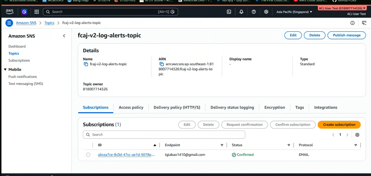Open the Asia Pacific (Singapore) region dropdown
The image size is (371, 176).
point(294,12)
